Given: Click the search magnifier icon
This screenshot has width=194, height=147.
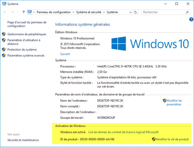Looking at the screenshot, I should [188, 12].
